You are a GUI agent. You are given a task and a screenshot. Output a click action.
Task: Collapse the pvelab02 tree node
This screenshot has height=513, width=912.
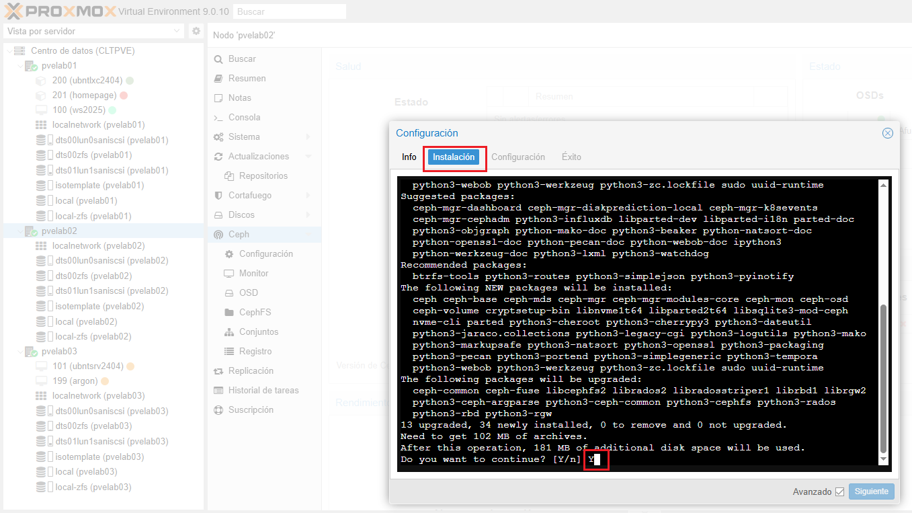point(20,231)
